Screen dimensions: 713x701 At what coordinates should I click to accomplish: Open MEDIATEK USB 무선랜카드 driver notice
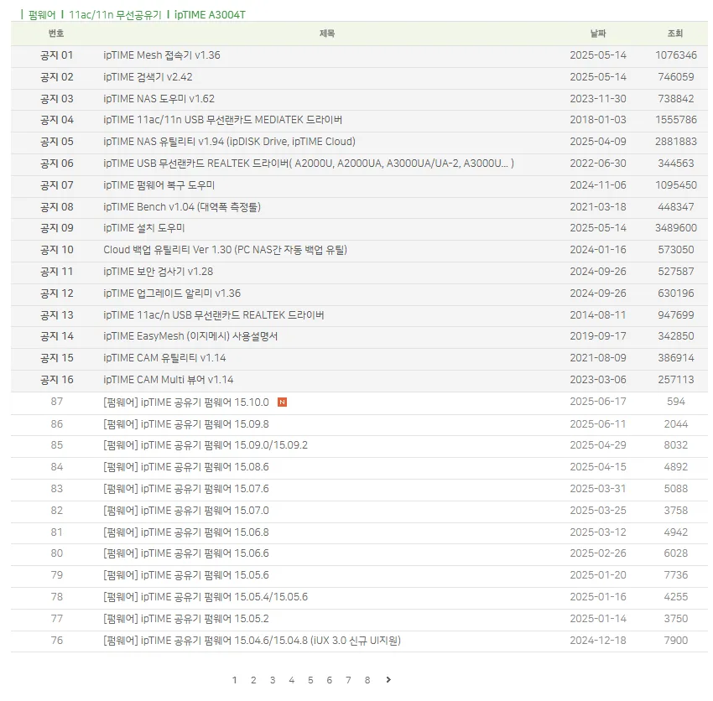222,120
